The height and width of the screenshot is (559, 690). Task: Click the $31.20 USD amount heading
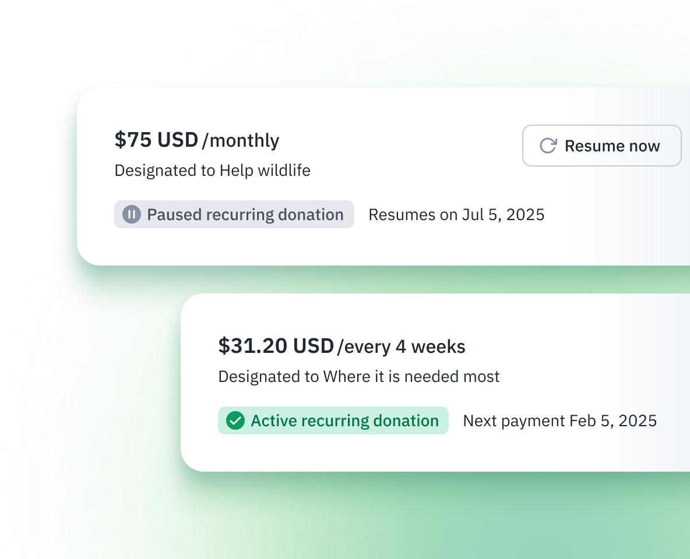(x=276, y=346)
